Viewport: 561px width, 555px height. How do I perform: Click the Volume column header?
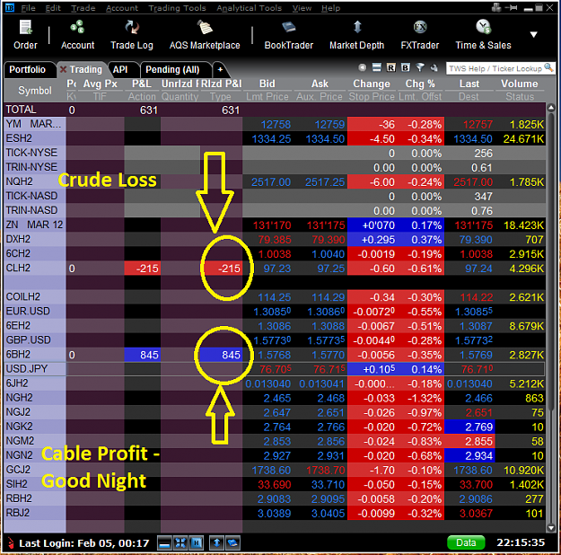click(519, 84)
